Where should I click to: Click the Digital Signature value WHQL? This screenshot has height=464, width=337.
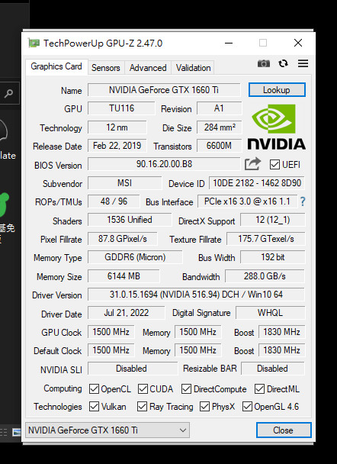(270, 313)
